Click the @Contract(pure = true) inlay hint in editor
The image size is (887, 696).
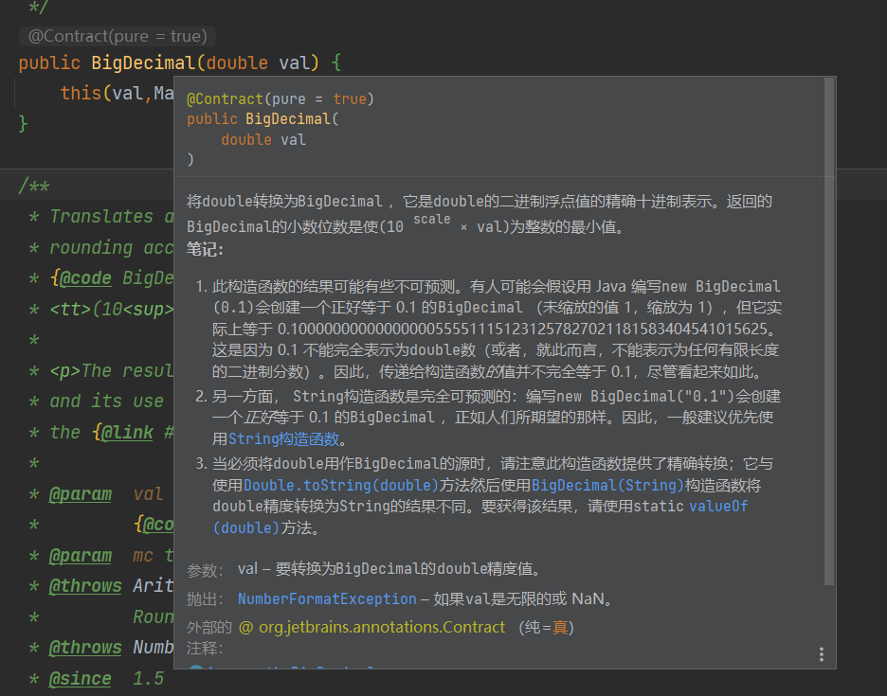(118, 36)
